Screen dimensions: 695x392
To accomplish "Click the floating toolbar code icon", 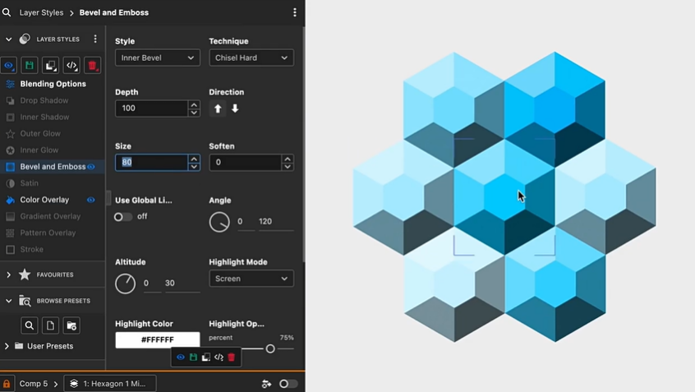I will click(219, 357).
